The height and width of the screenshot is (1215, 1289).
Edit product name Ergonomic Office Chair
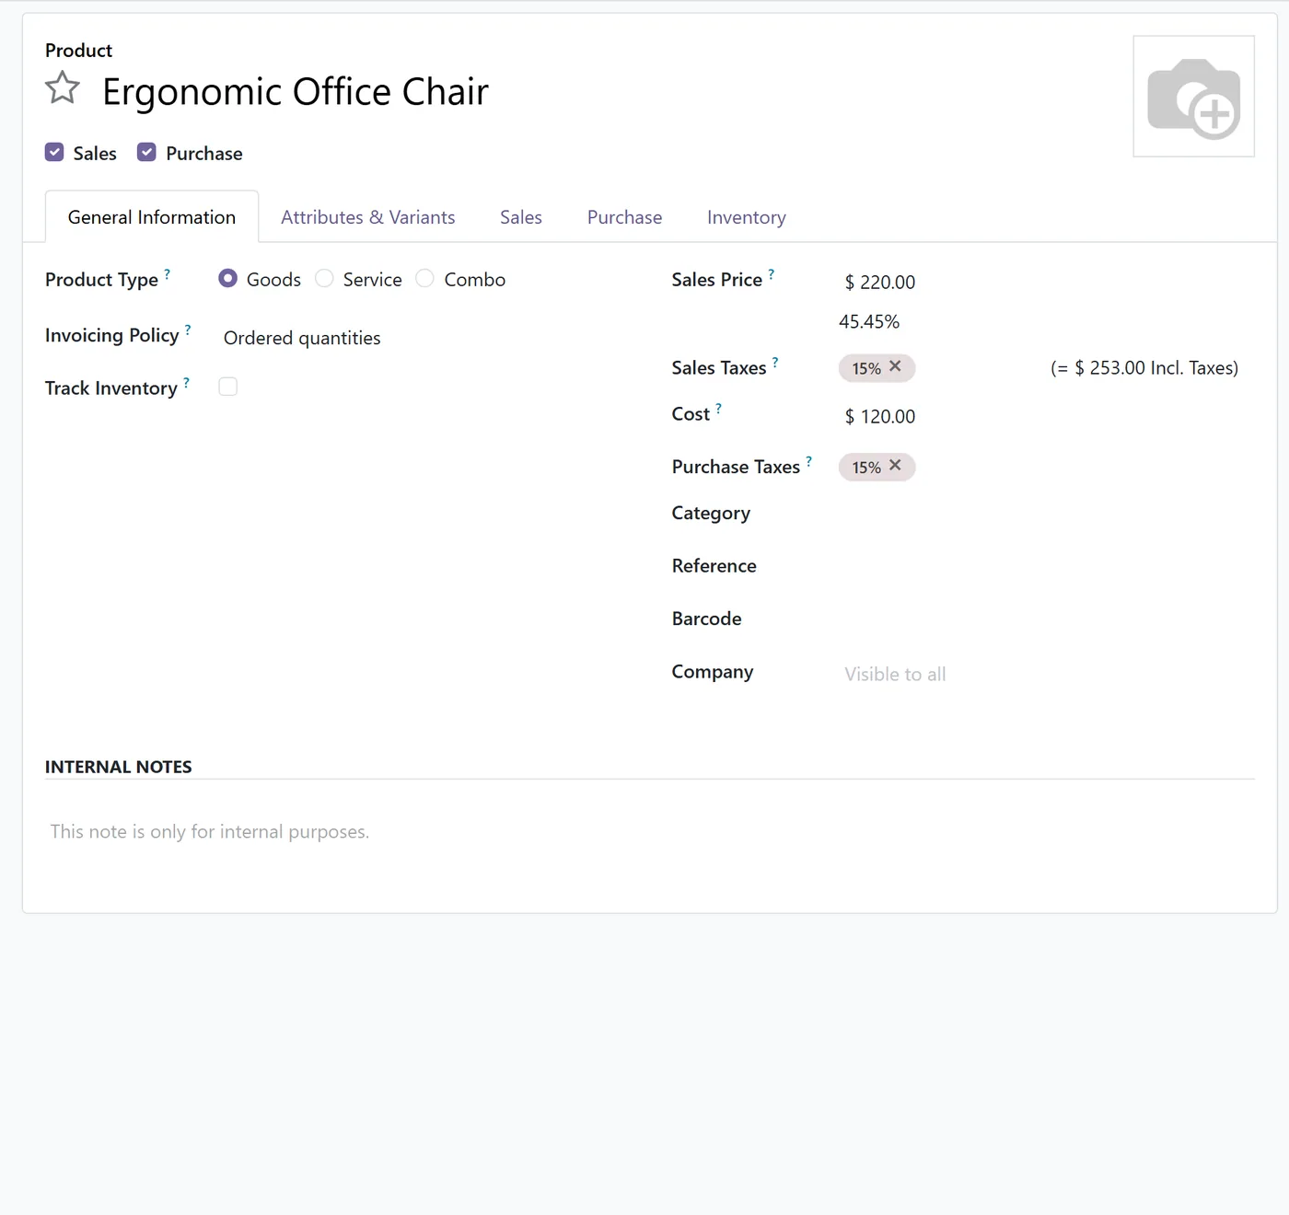(296, 92)
